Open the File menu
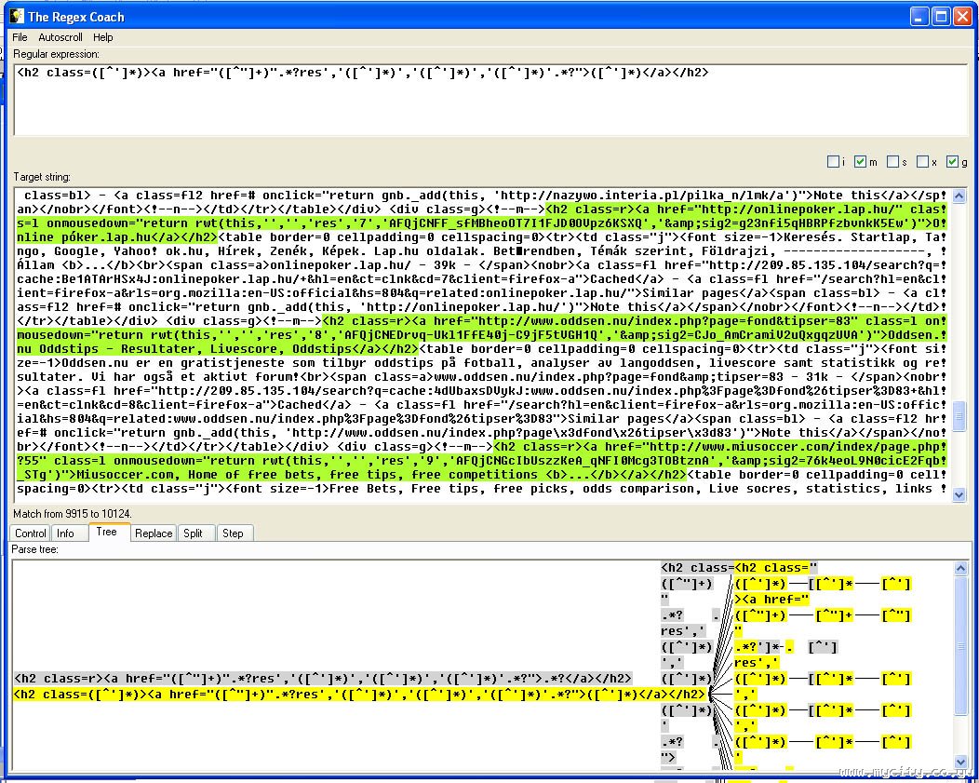Image resolution: width=979 pixels, height=783 pixels. pyautogui.click(x=20, y=37)
